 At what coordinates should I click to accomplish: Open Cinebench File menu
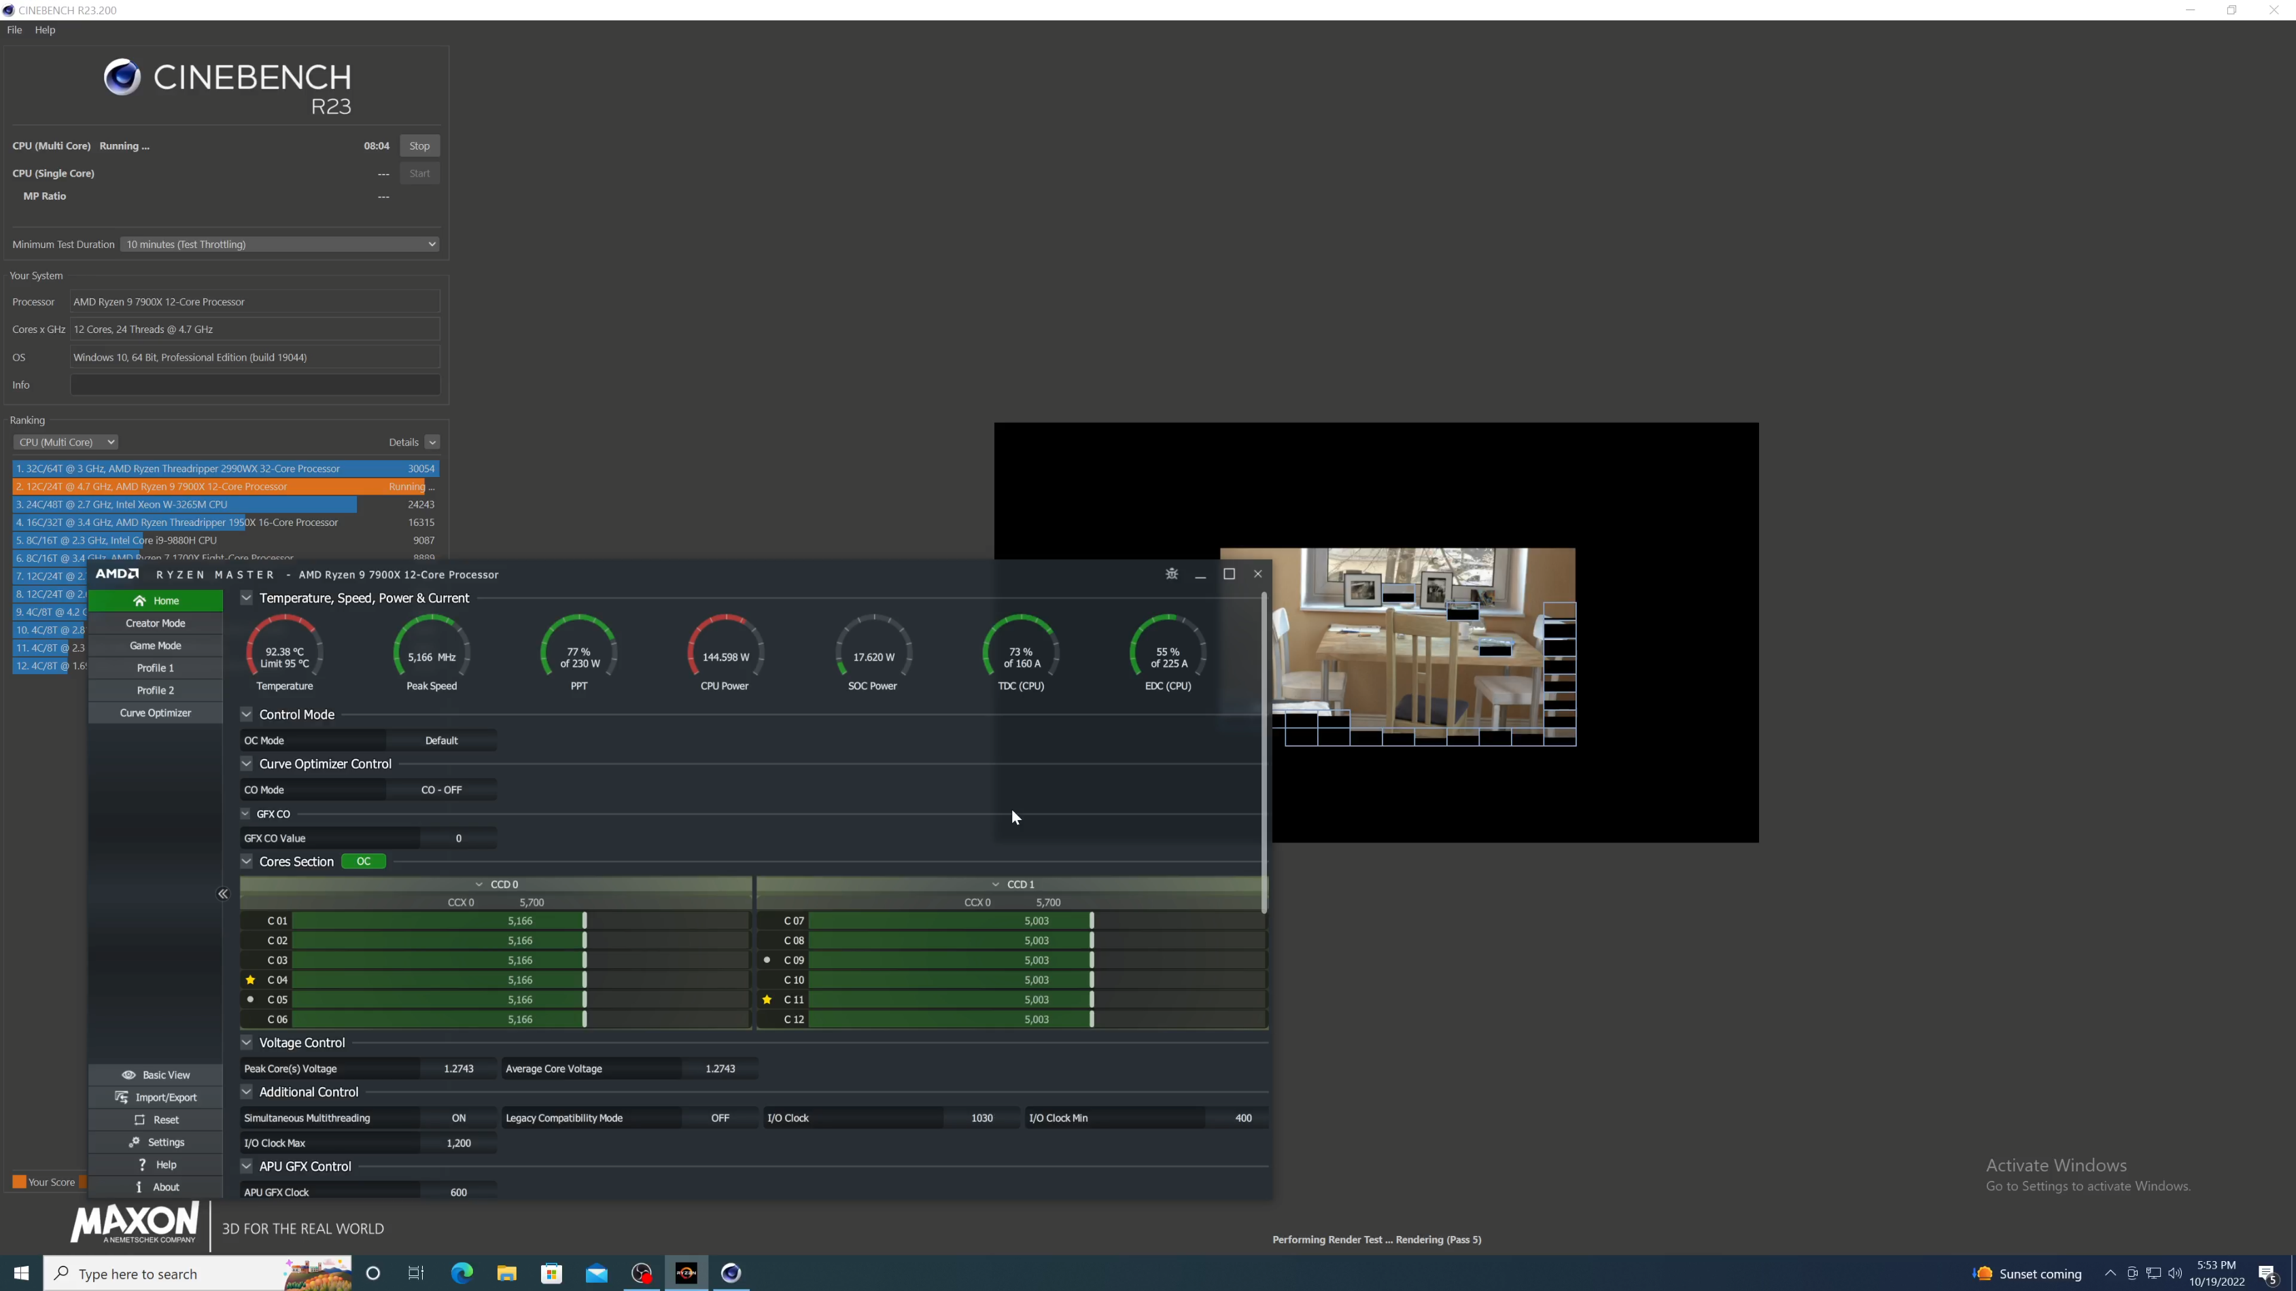point(14,29)
